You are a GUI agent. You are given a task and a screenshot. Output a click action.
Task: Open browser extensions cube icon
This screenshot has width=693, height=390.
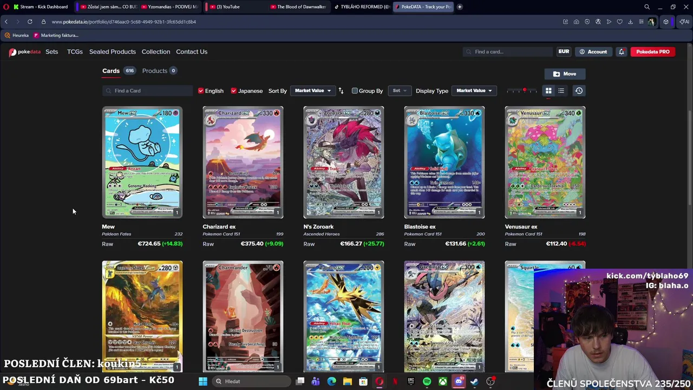pos(666,22)
